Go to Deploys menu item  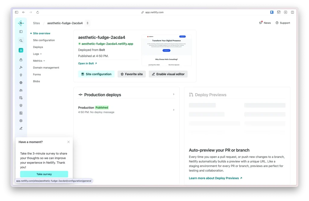click(x=38, y=47)
